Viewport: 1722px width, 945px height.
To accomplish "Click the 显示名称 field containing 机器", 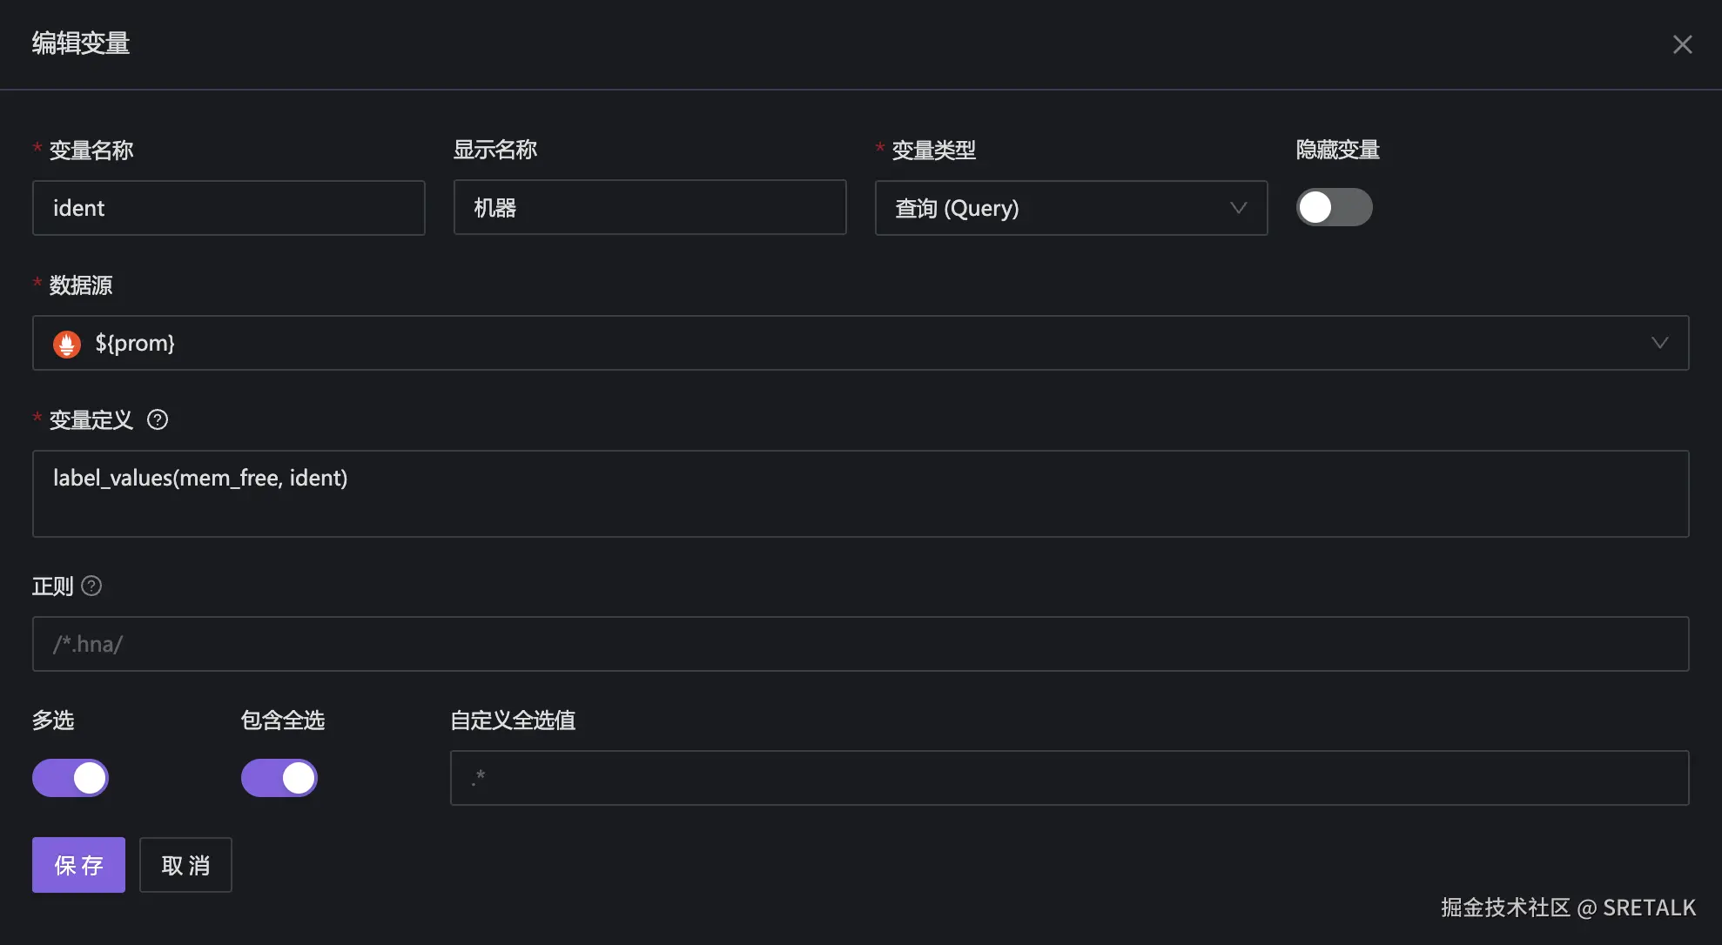I will (x=649, y=208).
